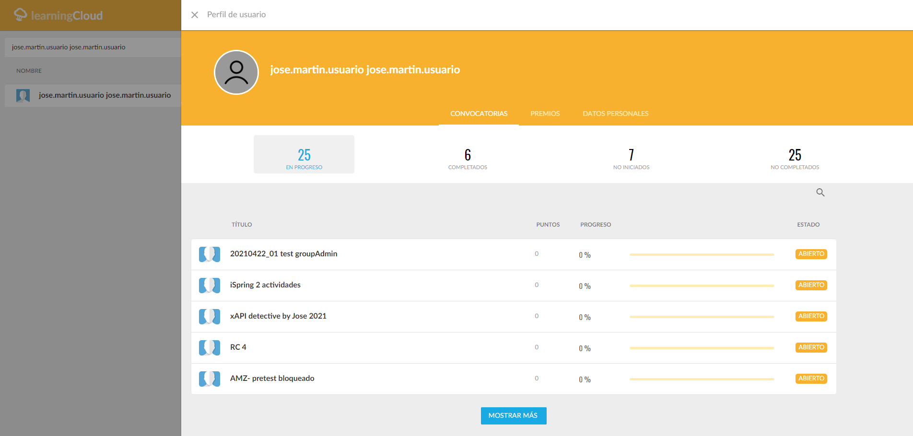Click Abierto badge for iSpring 2 actividades
Screen dimensions: 913x436
tap(811, 285)
